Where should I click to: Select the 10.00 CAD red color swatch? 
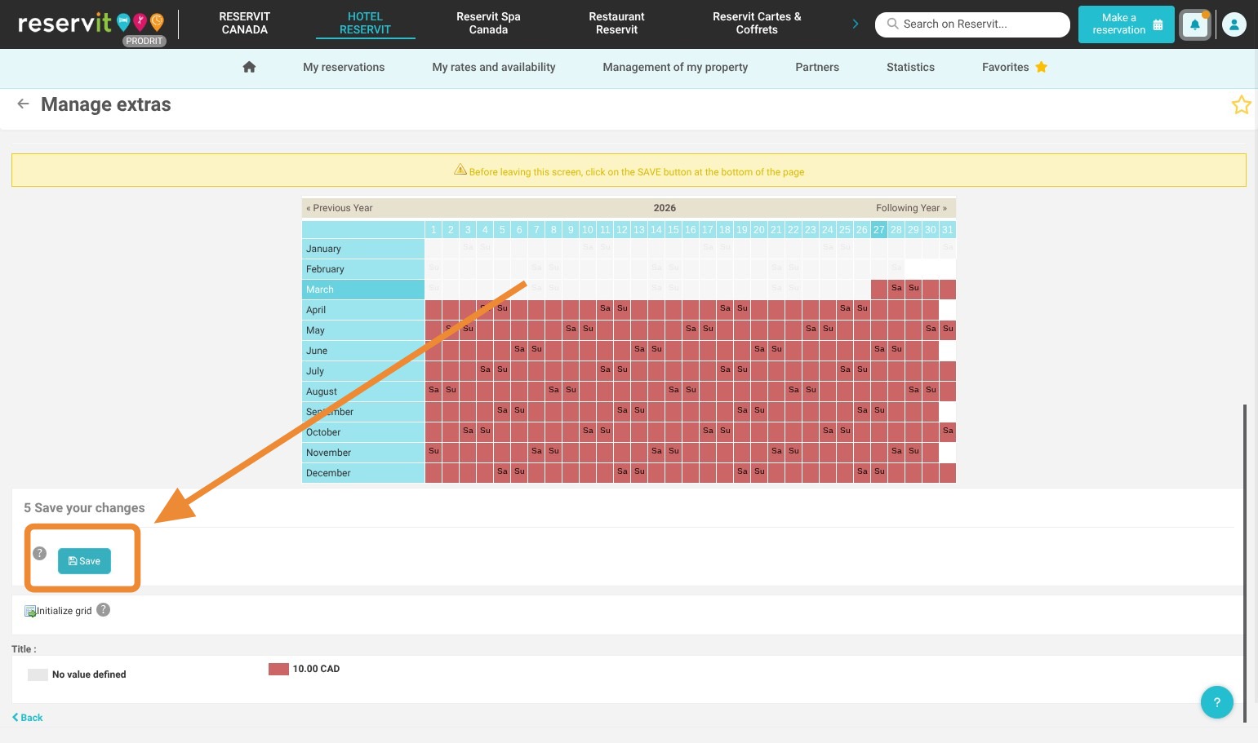(278, 669)
